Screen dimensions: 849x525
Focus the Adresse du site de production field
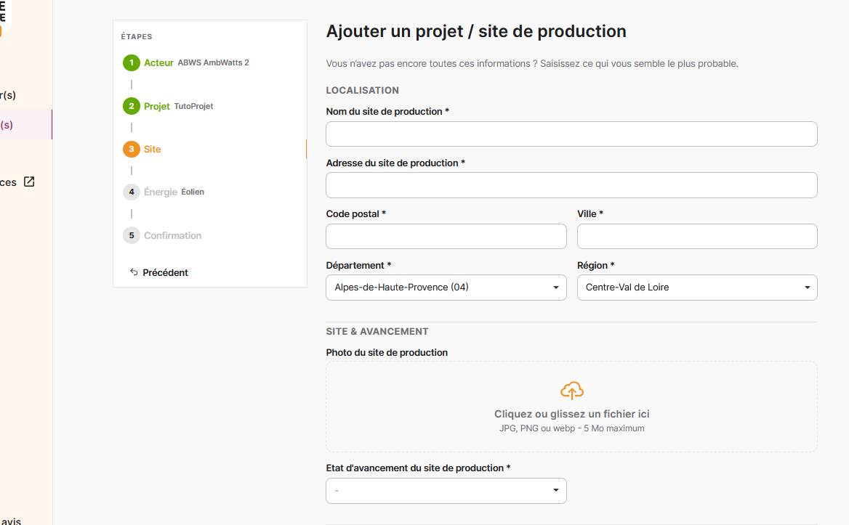(571, 185)
